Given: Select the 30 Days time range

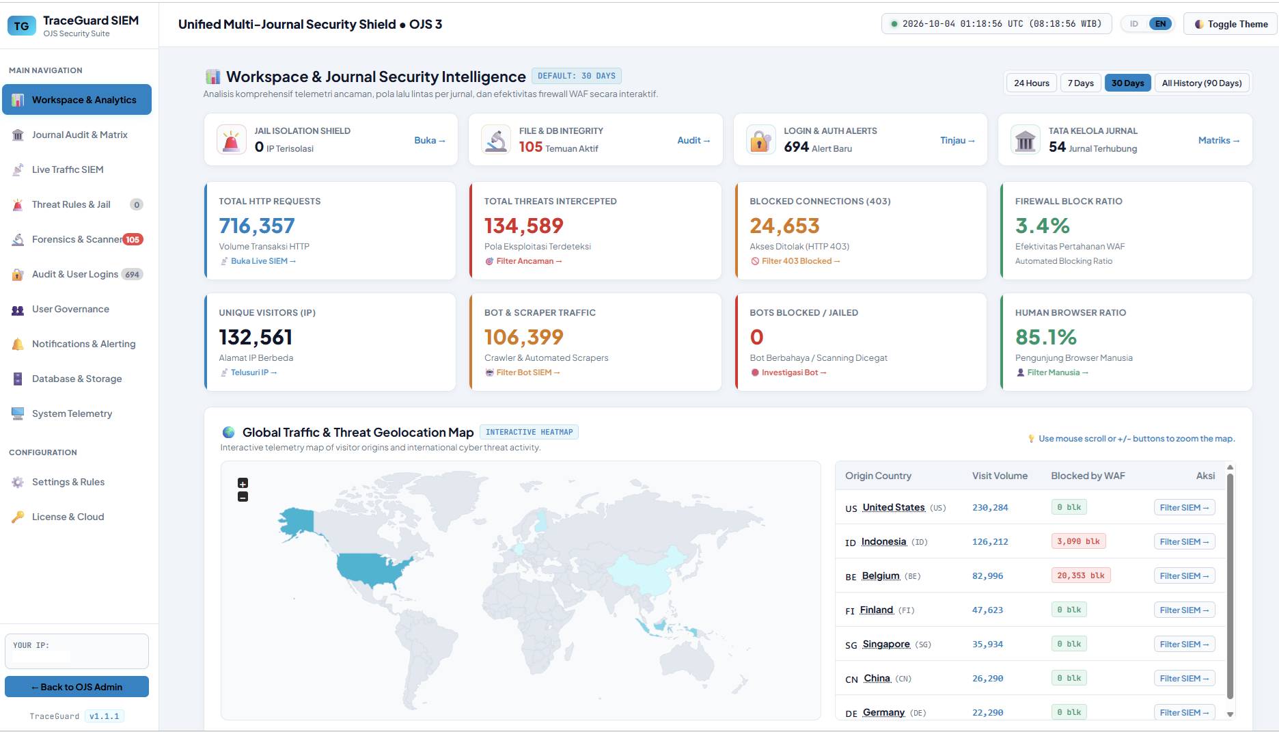Looking at the screenshot, I should [1127, 83].
